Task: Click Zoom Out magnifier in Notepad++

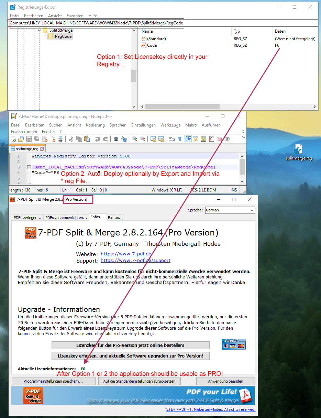Action: (142, 139)
